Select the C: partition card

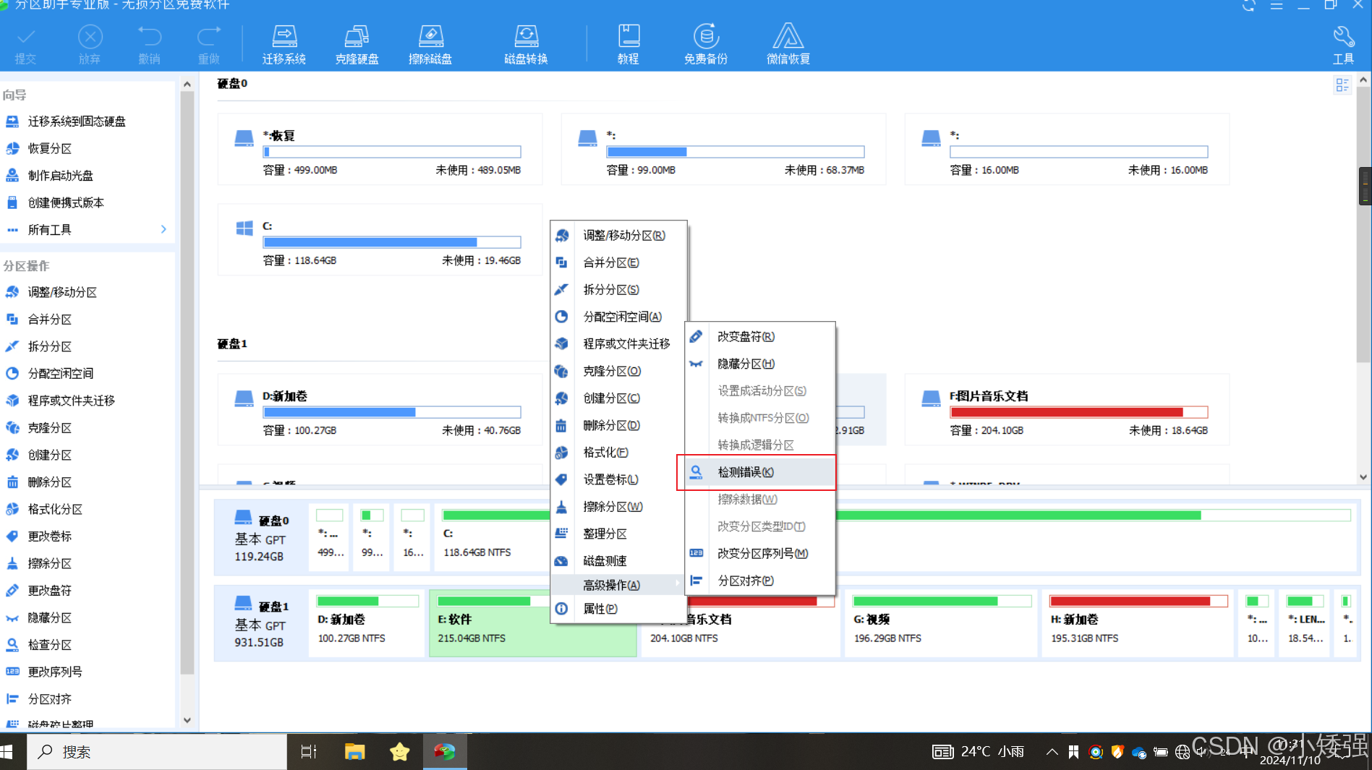coord(380,239)
